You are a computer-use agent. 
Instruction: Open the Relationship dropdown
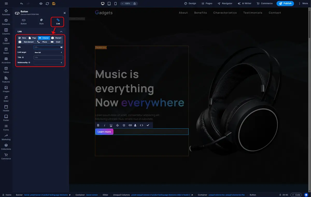tap(48, 63)
